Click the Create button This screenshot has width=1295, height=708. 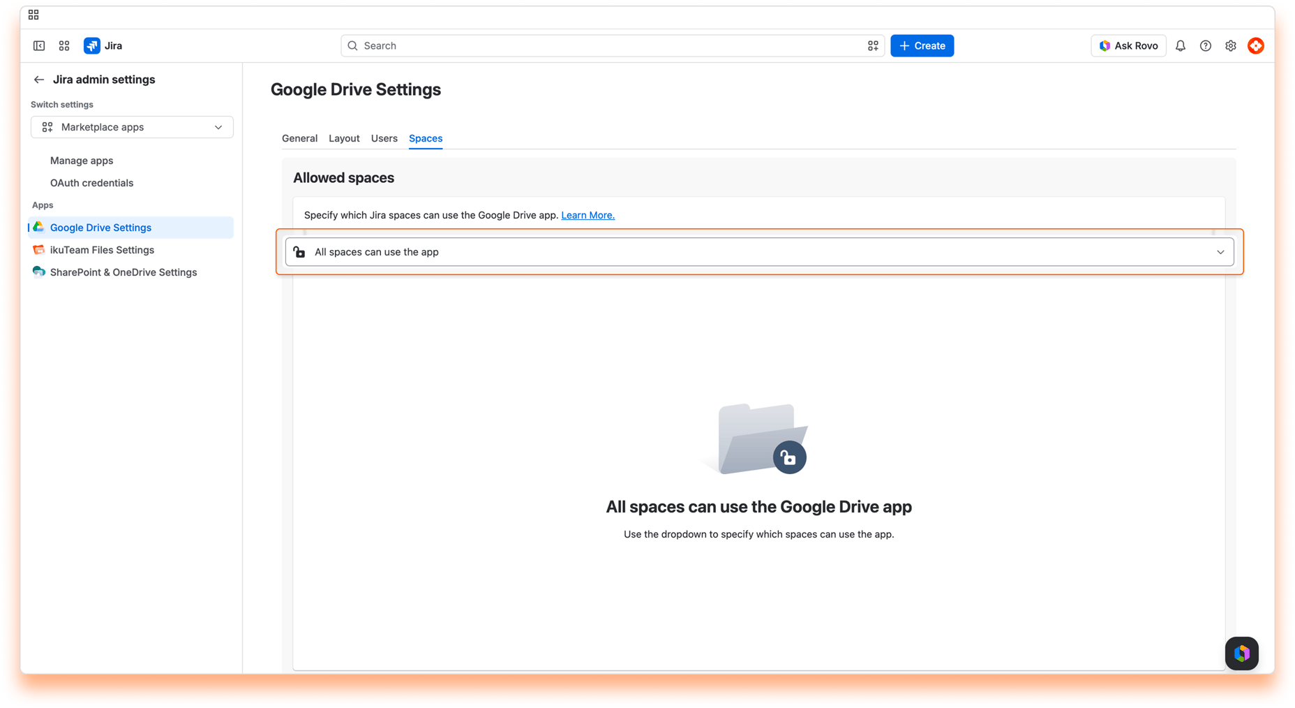922,46
